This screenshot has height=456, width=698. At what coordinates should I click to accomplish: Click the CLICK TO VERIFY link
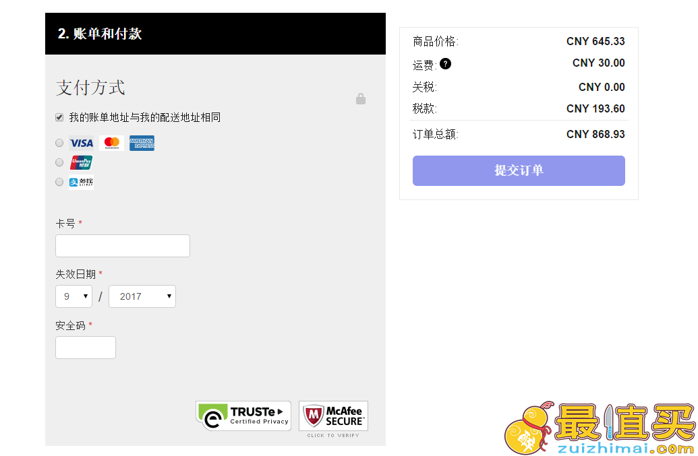pos(333,436)
